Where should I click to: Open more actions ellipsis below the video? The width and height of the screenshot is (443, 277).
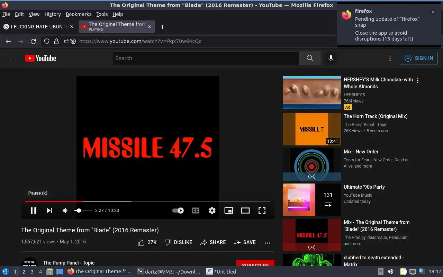point(268,243)
